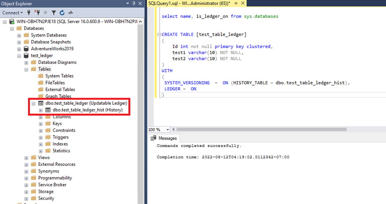Click Object Explorer scroll up arrow
The image size is (386, 204).
point(140,22)
